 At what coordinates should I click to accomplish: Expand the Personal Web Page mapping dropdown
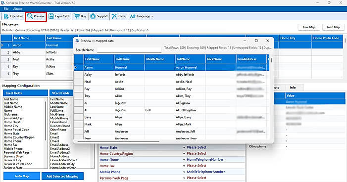tap(184, 178)
